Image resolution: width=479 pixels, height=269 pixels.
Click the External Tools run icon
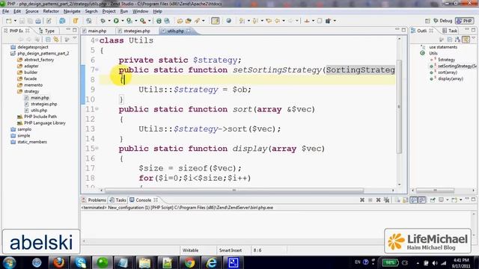143,21
